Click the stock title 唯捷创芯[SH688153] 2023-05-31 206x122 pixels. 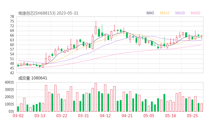(x=48, y=13)
